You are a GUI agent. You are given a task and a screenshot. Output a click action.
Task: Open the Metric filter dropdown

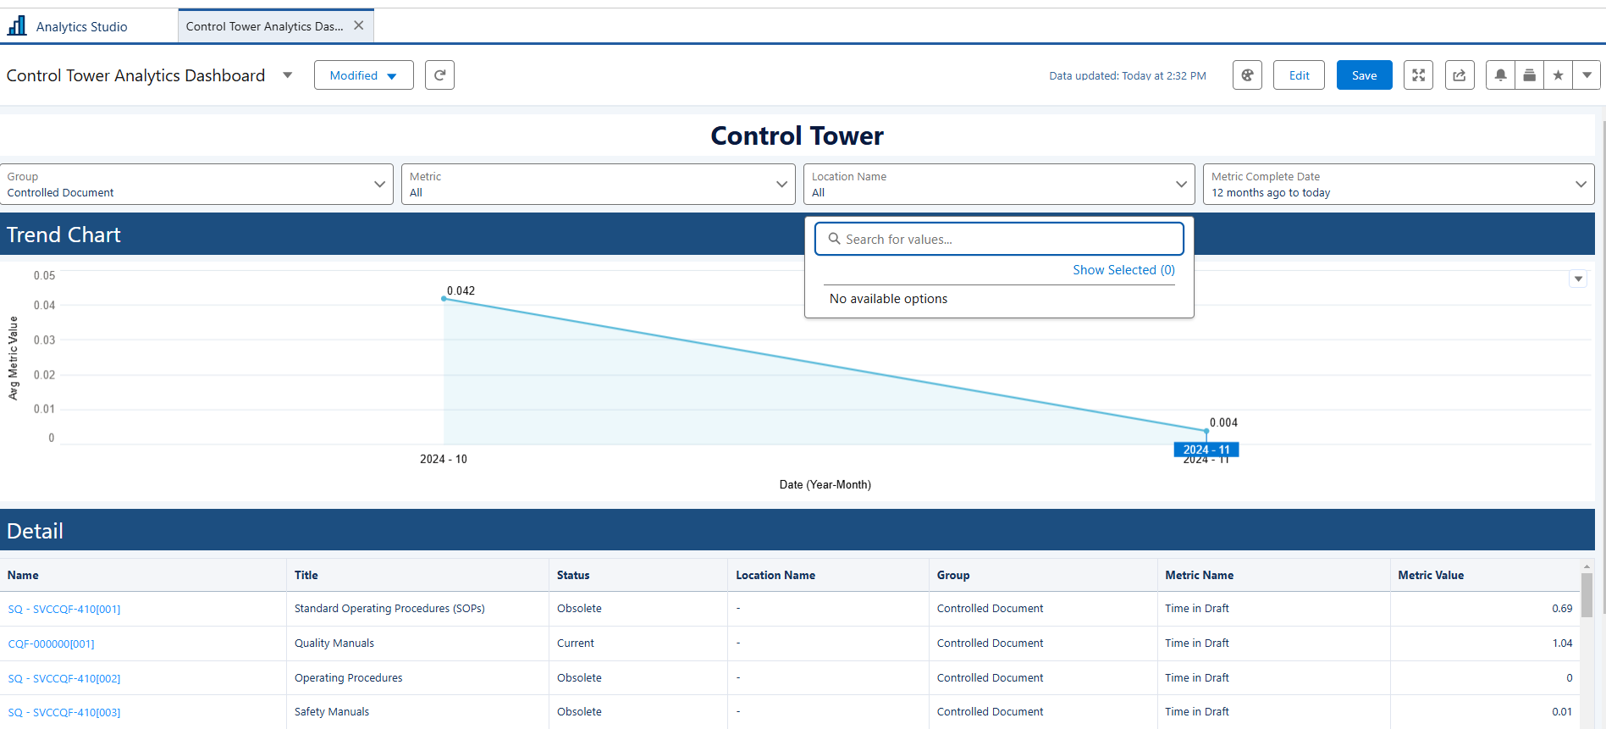(781, 185)
